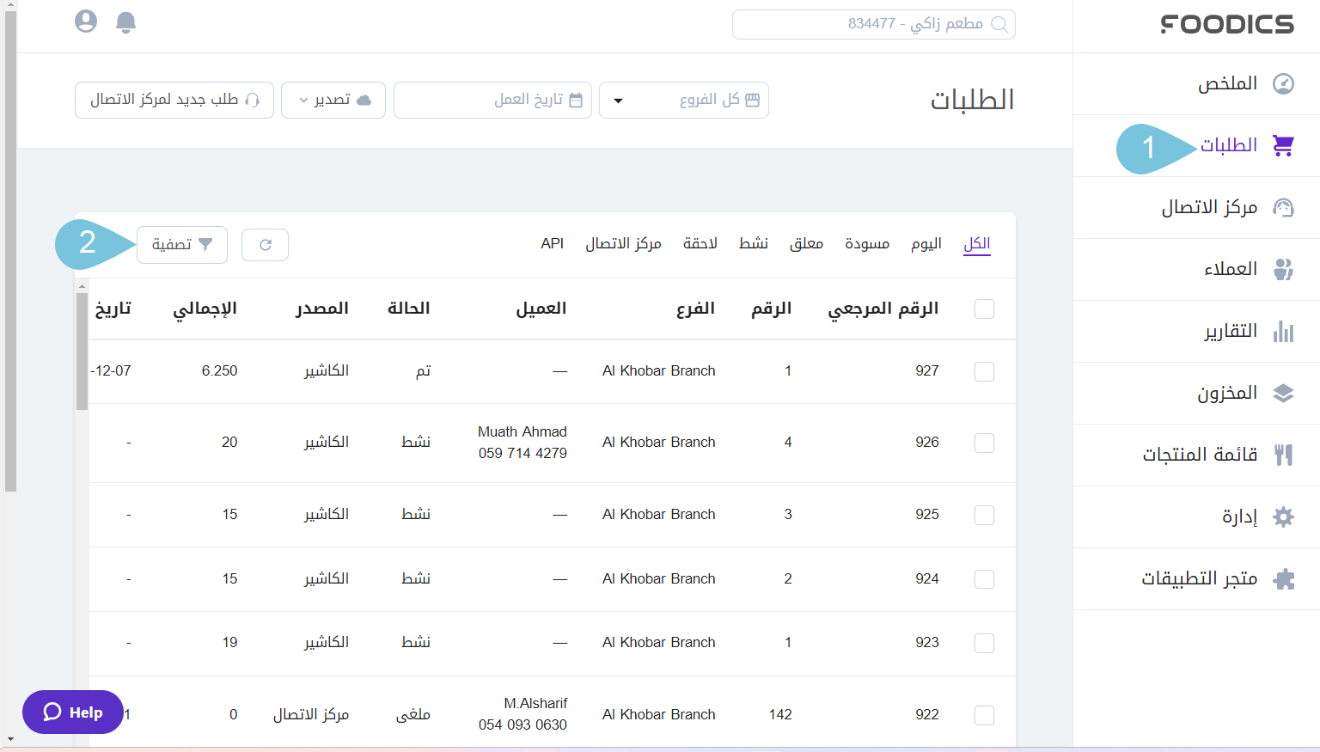Click the مركز الاتصال headset icon

coord(1284,207)
